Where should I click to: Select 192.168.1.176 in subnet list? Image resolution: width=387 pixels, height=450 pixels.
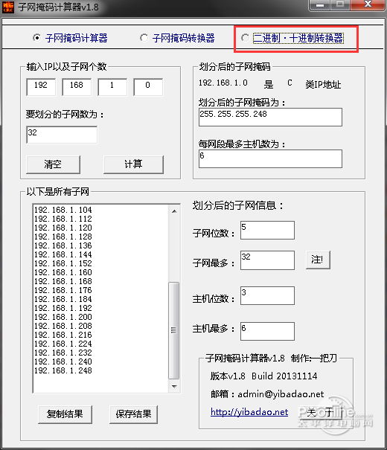click(63, 290)
